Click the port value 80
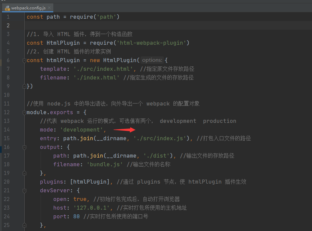Image resolution: width=312 pixels, height=231 pixels. click(x=76, y=216)
